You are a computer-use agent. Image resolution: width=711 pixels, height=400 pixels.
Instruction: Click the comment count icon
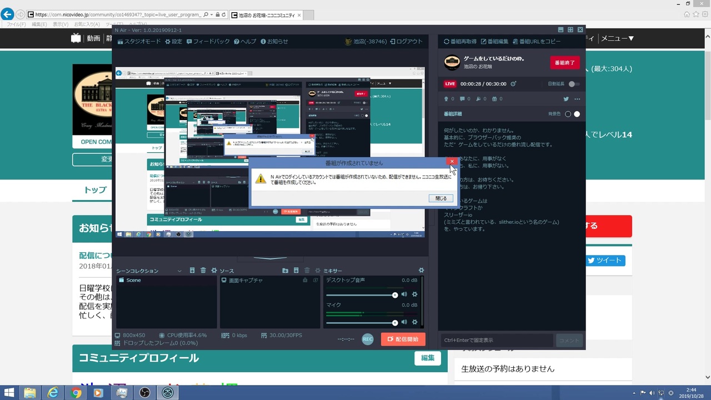click(462, 99)
